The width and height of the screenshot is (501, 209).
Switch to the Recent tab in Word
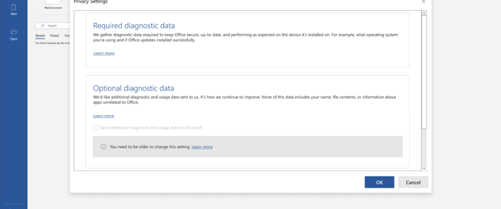click(x=40, y=36)
